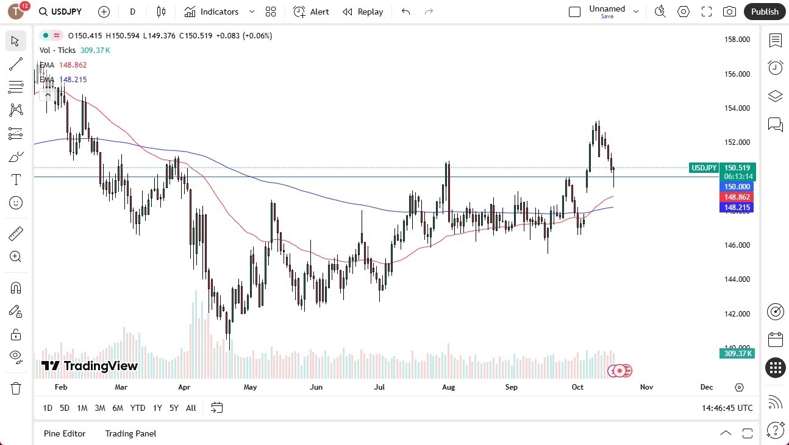
Task: Select the Brush drawing tool
Action: [x=16, y=156]
